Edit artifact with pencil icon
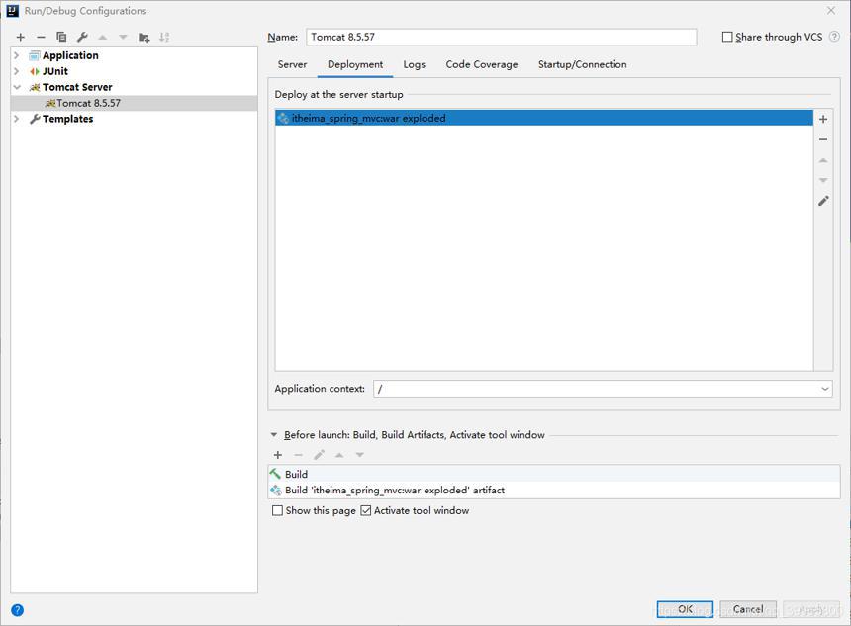Viewport: 851px width, 626px height. point(823,201)
